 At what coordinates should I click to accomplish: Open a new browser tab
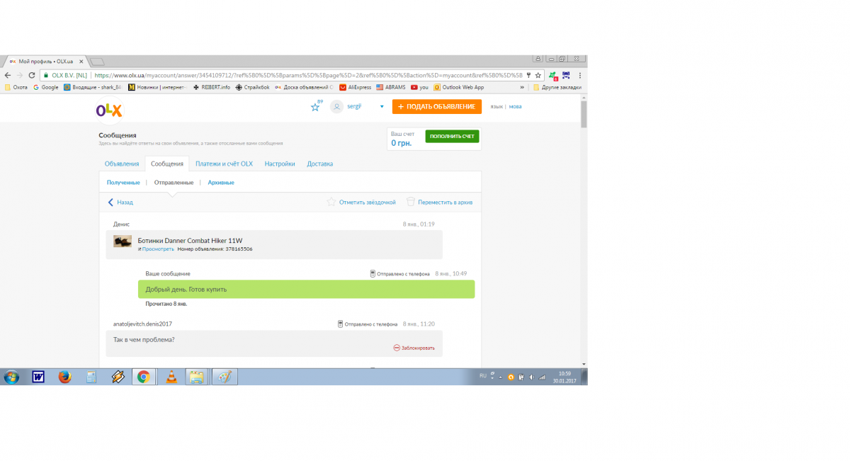click(98, 62)
